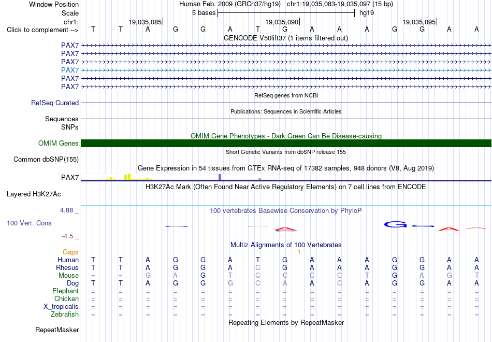Click the Rhesus species row label
Viewport: 492px width, 342px height.
click(67, 267)
